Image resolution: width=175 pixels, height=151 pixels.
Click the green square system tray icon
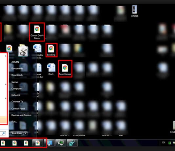coord(169,143)
